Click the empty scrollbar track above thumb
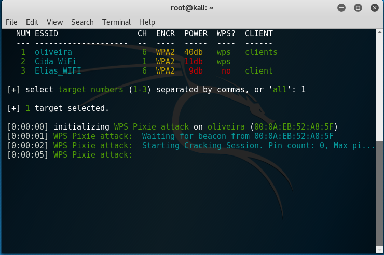This screenshot has width=384, height=255. tap(380, 88)
